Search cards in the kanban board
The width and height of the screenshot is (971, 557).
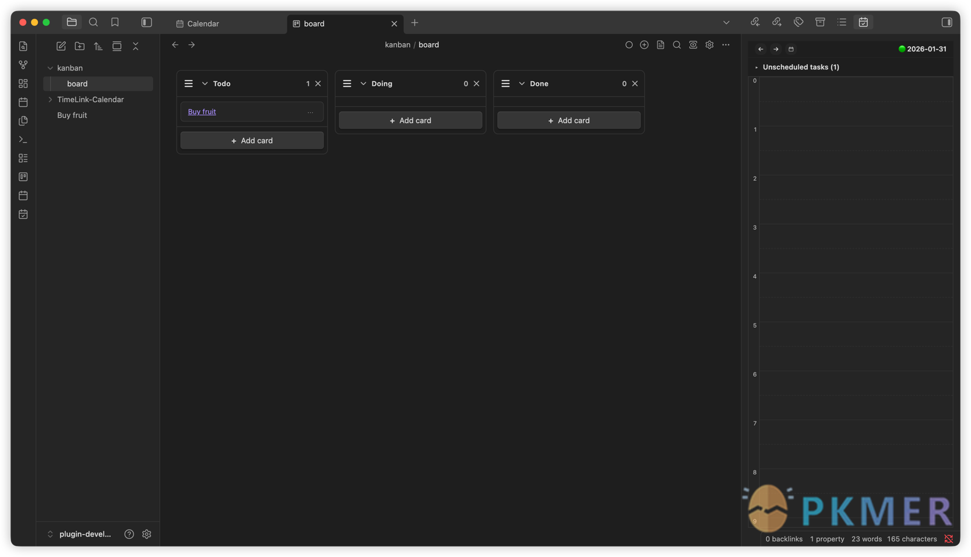pos(677,45)
